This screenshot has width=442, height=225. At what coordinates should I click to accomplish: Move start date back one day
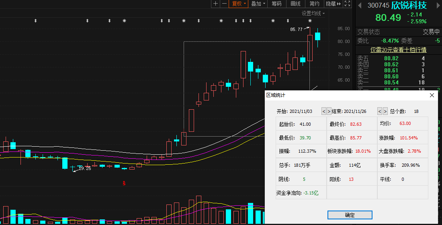coord(324,111)
